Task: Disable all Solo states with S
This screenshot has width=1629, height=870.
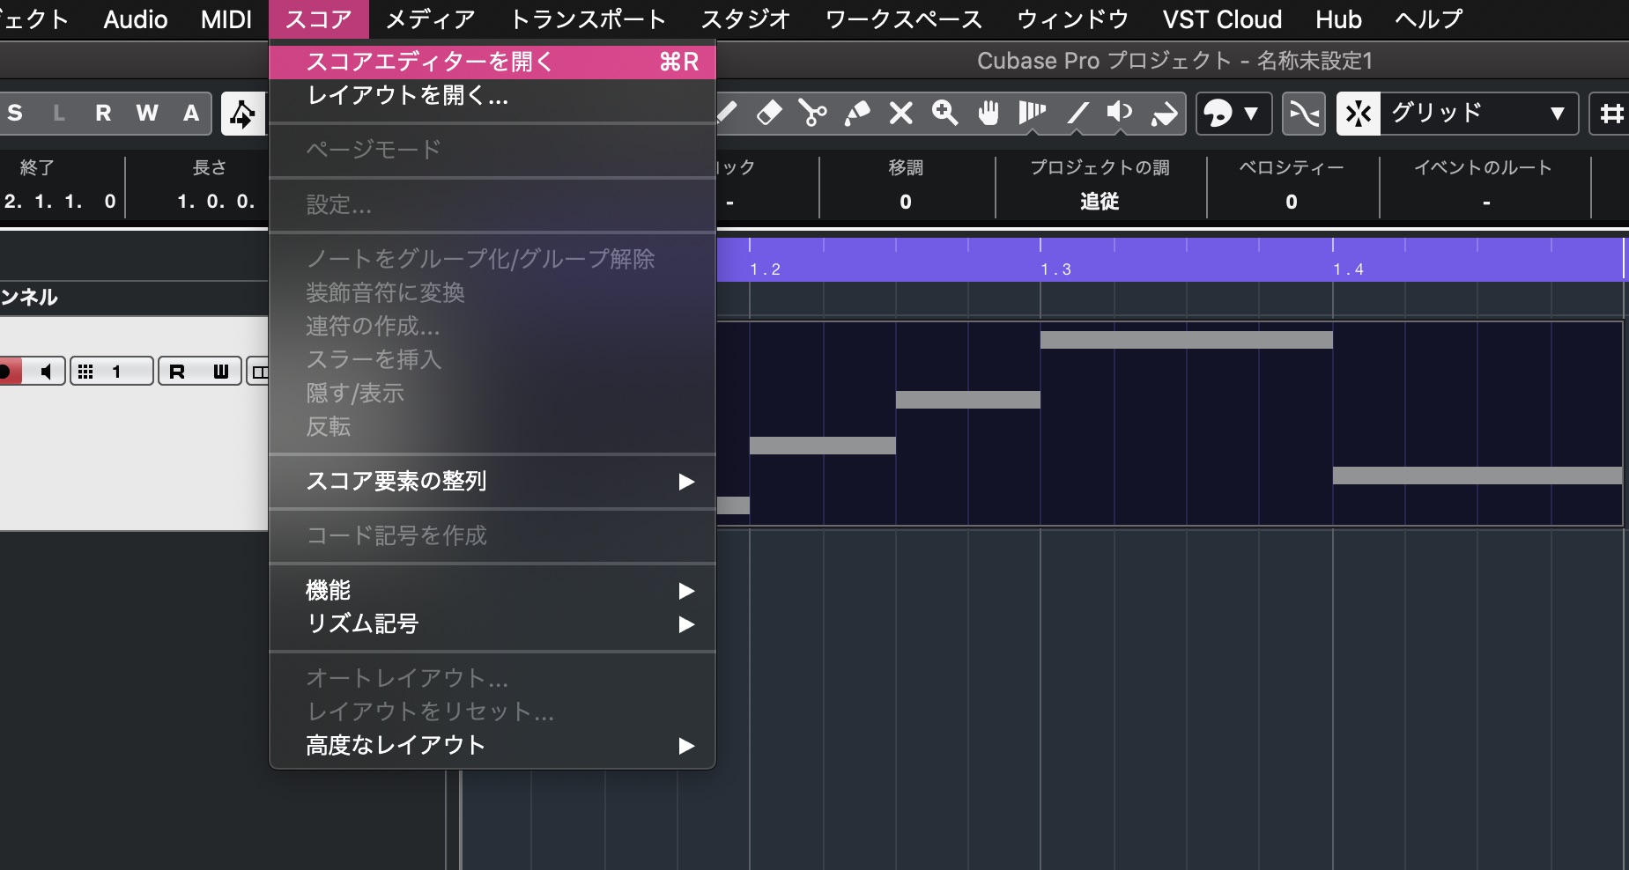Action: click(15, 113)
